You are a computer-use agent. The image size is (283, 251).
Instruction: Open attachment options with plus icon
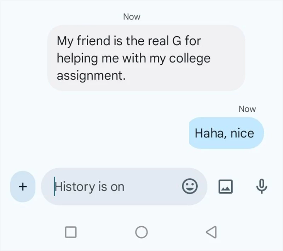22,186
